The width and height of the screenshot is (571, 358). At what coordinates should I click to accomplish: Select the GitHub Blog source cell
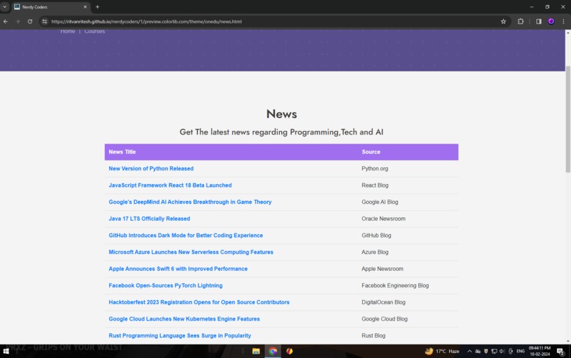point(376,236)
